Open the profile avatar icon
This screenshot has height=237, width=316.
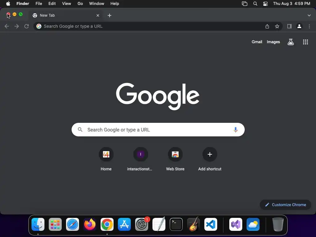(299, 26)
